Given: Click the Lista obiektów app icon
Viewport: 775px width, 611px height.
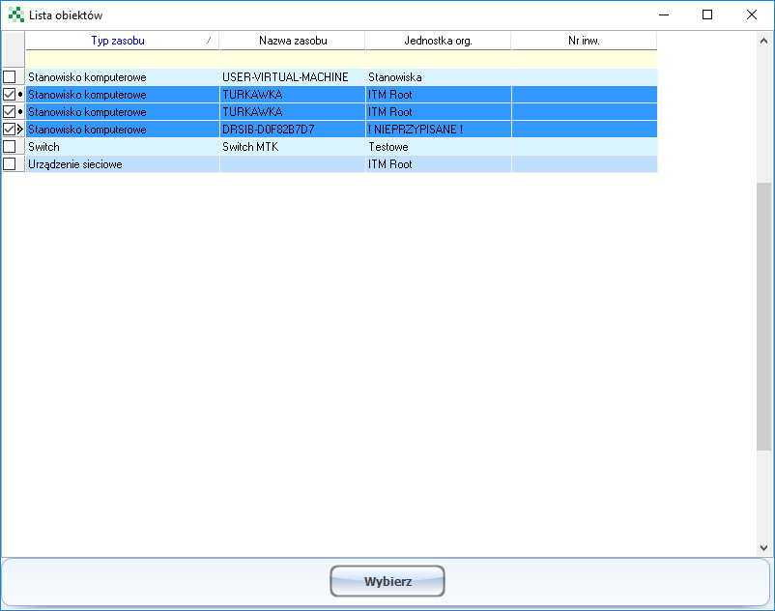Looking at the screenshot, I should pos(15,15).
